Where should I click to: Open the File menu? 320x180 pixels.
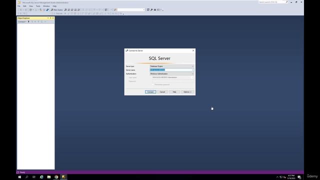pos(19,6)
